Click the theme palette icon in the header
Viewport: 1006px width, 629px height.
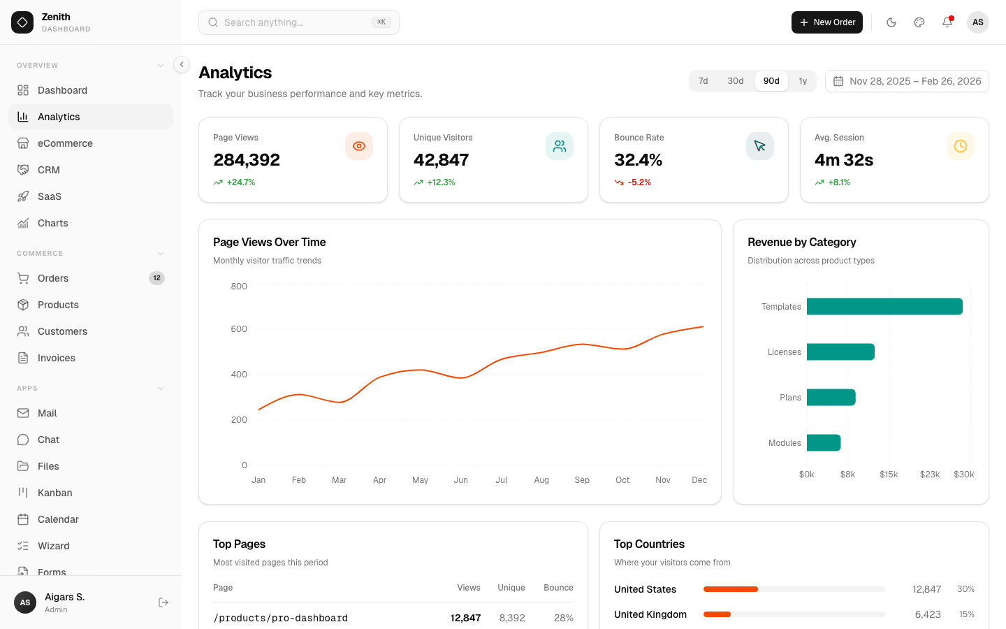[919, 22]
